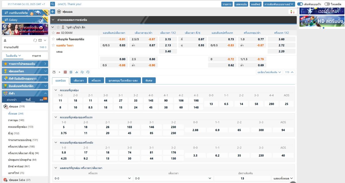The image size is (345, 183).
Task: Switch to the ครึ่งแรก tab
Action: coord(96,80)
